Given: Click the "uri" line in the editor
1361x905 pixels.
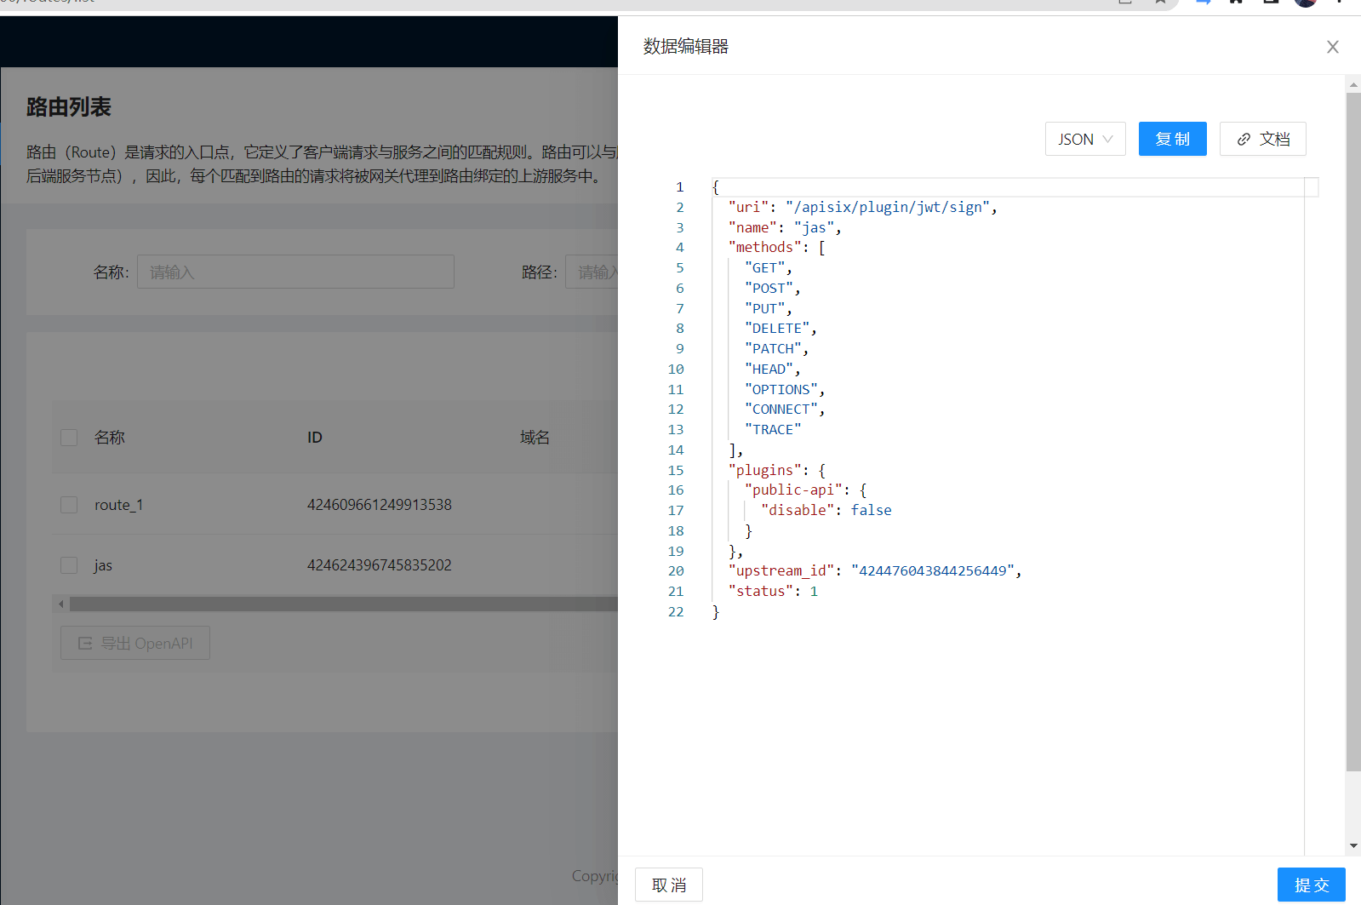Looking at the screenshot, I should pyautogui.click(x=862, y=207).
